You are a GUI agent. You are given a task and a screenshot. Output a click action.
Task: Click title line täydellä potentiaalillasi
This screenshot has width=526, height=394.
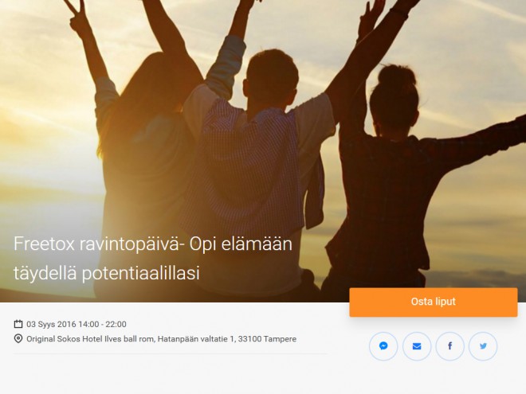pyautogui.click(x=107, y=273)
